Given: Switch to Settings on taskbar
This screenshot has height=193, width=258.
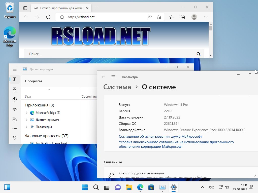Looking at the screenshot, I should click(x=173, y=187).
